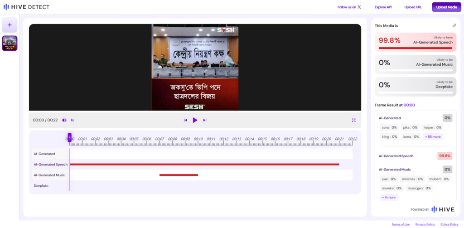Open the X social link icon
Image resolution: width=464 pixels, height=228 pixels.
359,7
